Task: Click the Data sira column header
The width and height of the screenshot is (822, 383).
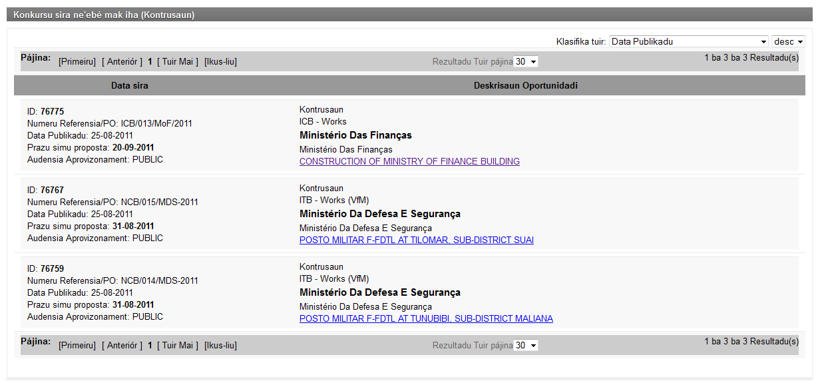Action: click(x=130, y=86)
